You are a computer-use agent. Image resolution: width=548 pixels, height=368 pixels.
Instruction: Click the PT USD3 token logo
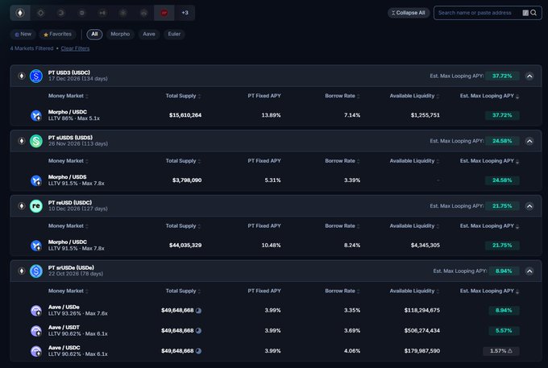(36, 76)
